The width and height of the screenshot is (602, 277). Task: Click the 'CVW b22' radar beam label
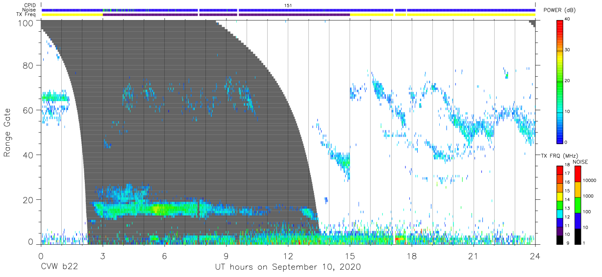[x=59, y=267]
